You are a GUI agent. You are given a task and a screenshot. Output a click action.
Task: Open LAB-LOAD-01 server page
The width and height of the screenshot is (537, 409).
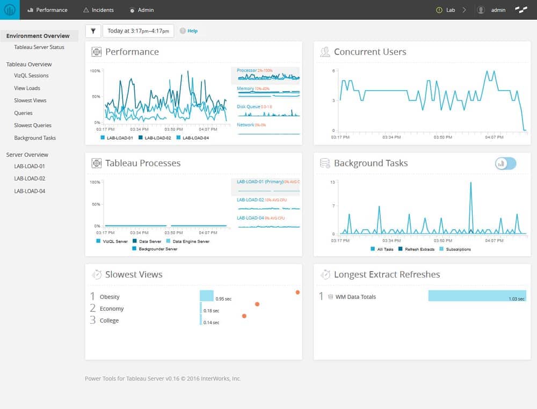tap(30, 166)
